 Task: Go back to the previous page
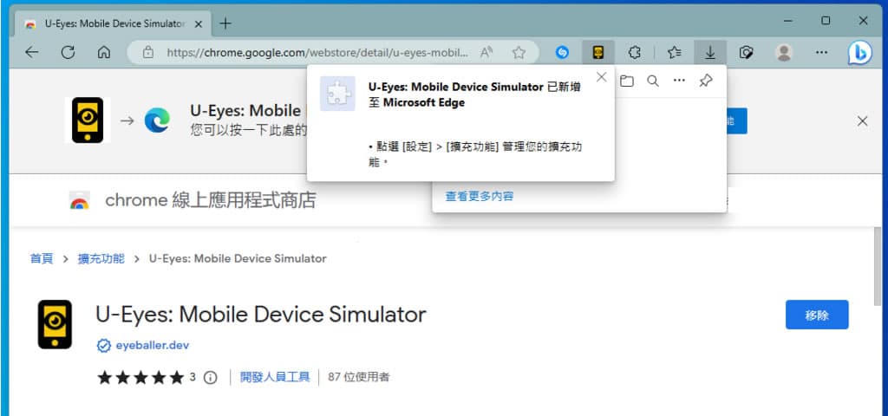[x=32, y=53]
